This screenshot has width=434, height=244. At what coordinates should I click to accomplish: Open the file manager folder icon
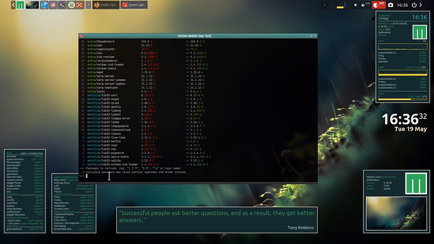pyautogui.click(x=53, y=4)
